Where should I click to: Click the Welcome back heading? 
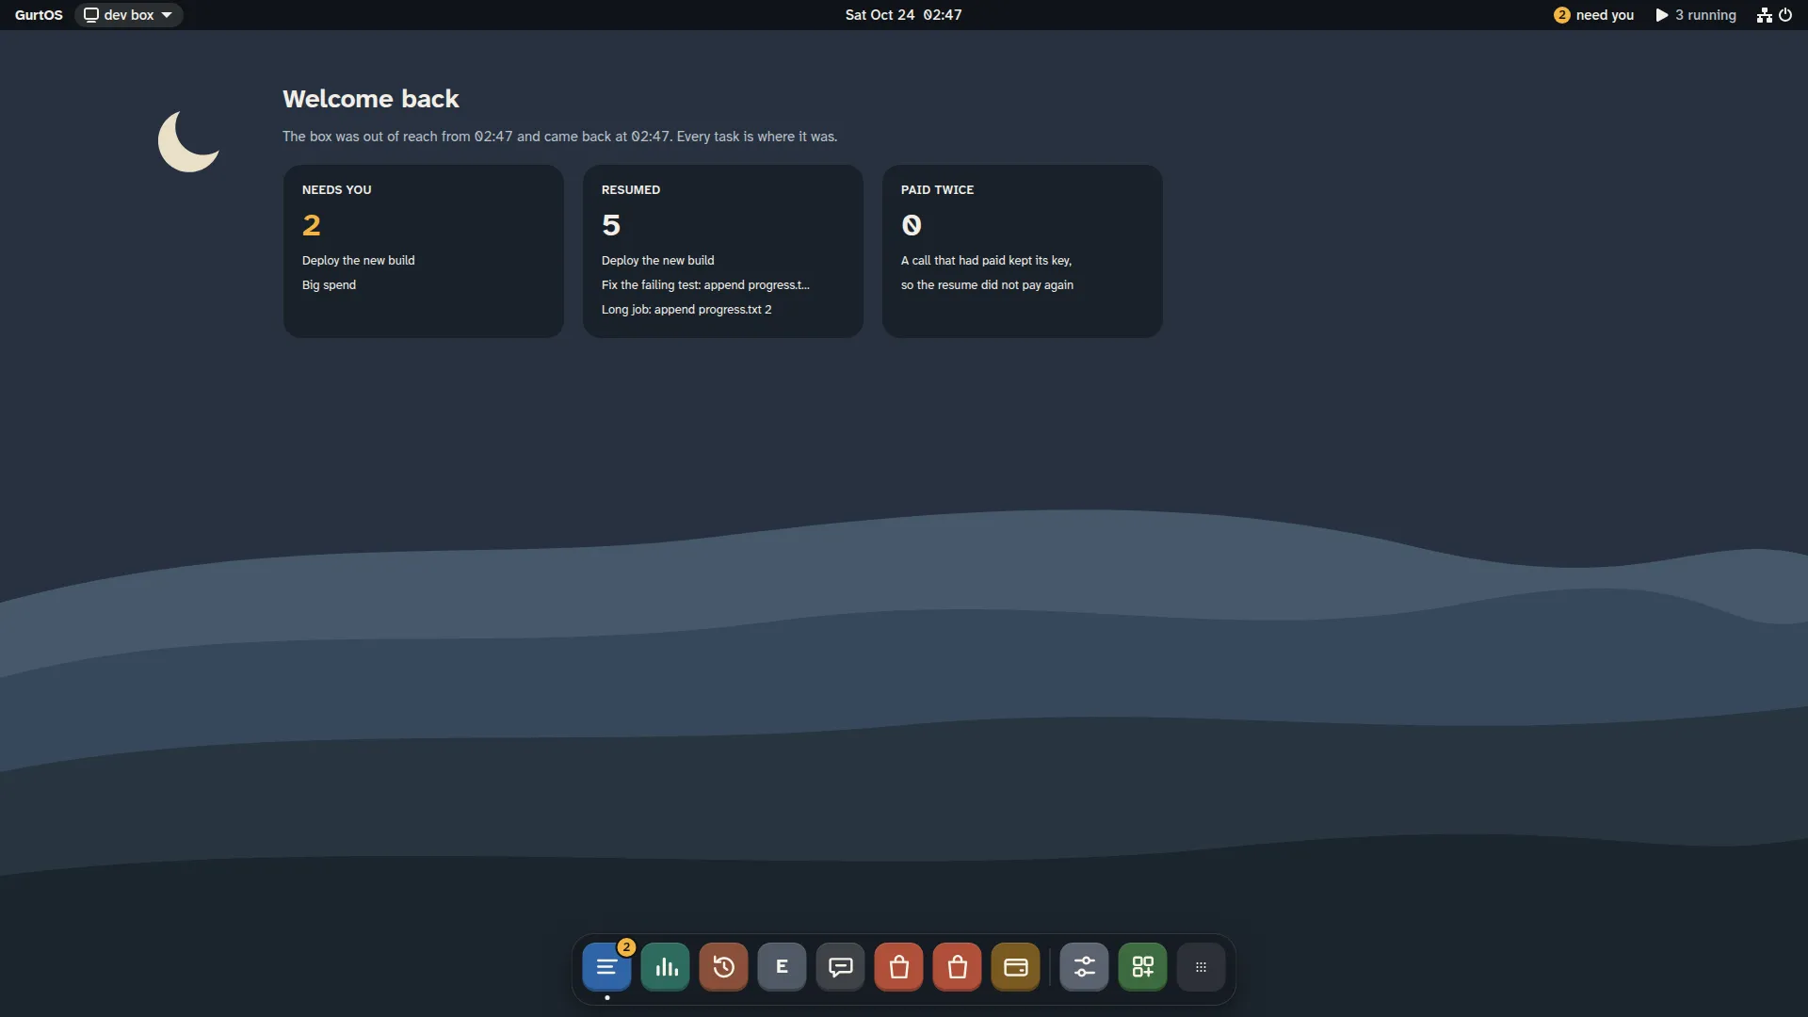[x=371, y=99]
